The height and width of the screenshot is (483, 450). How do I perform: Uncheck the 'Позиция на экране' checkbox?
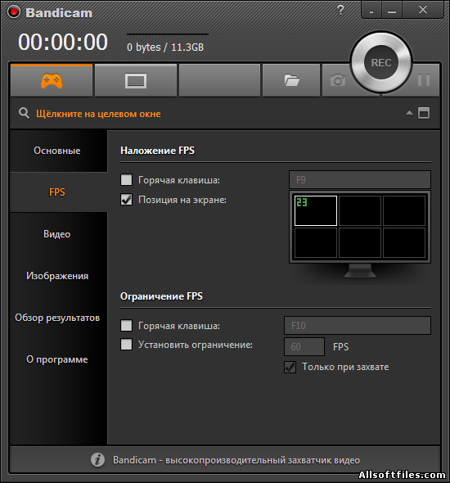(x=126, y=200)
